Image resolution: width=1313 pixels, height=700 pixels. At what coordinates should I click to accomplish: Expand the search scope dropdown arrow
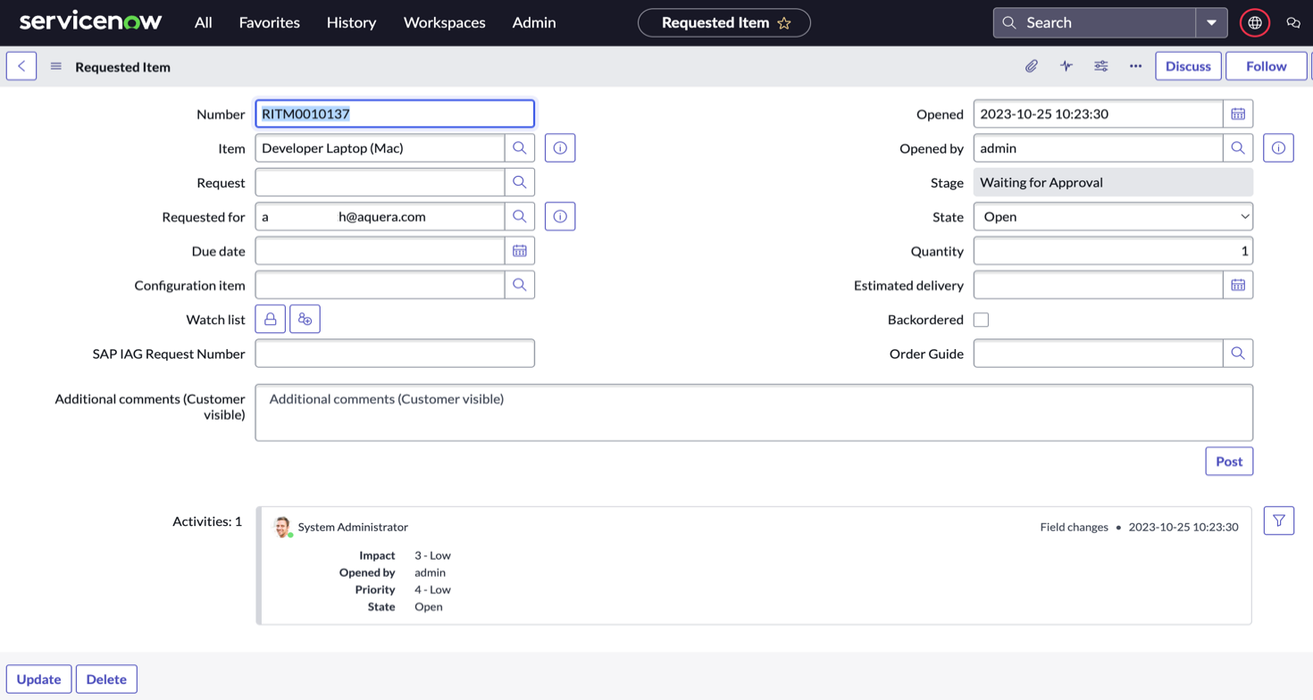coord(1211,23)
